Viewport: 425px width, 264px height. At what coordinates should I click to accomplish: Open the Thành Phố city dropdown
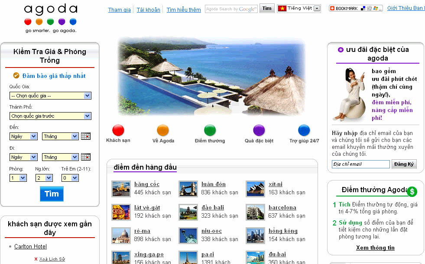[50, 116]
